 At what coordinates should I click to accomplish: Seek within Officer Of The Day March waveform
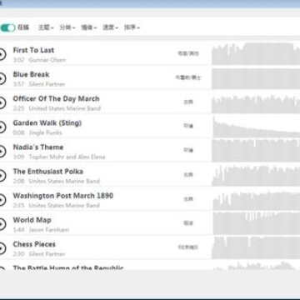click(x=256, y=103)
